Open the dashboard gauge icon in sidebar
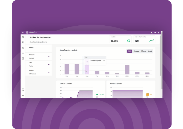Screen dimensions: 183x129 click(x=23, y=37)
